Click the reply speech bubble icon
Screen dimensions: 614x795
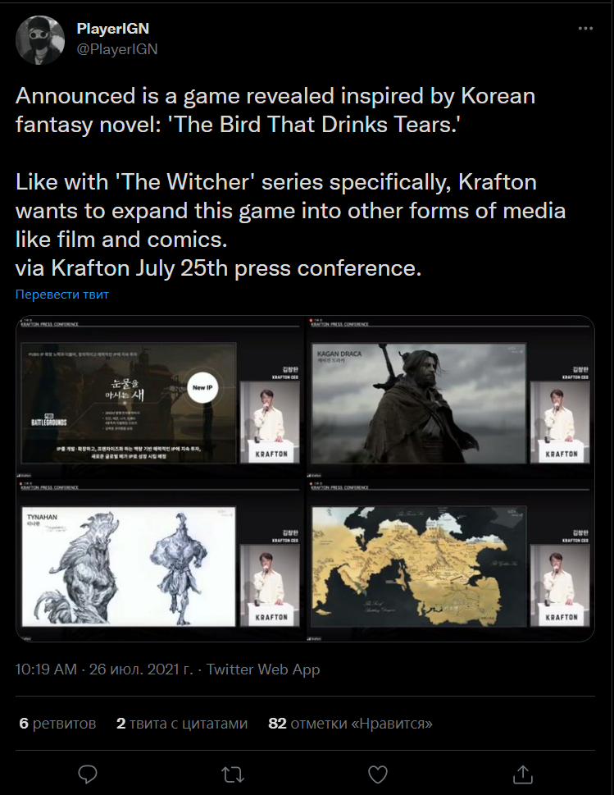(x=88, y=774)
